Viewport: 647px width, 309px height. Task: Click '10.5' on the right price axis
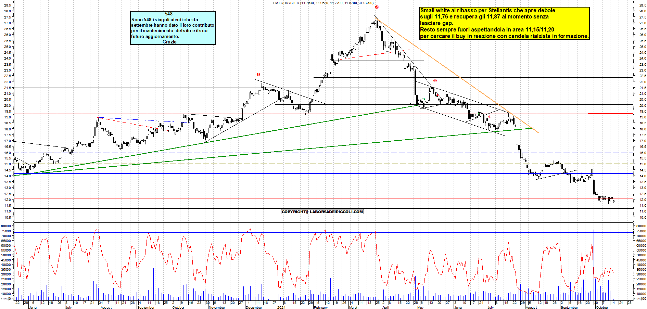(x=642, y=217)
